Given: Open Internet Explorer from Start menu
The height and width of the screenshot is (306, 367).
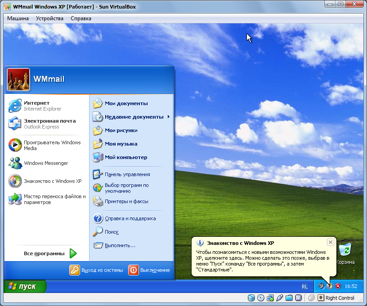Looking at the screenshot, I should pyautogui.click(x=47, y=106).
